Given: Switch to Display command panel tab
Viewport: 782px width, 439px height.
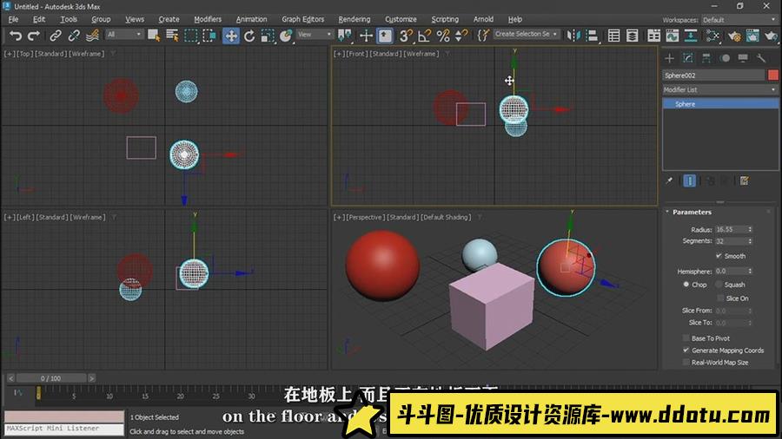Looking at the screenshot, I should click(743, 58).
